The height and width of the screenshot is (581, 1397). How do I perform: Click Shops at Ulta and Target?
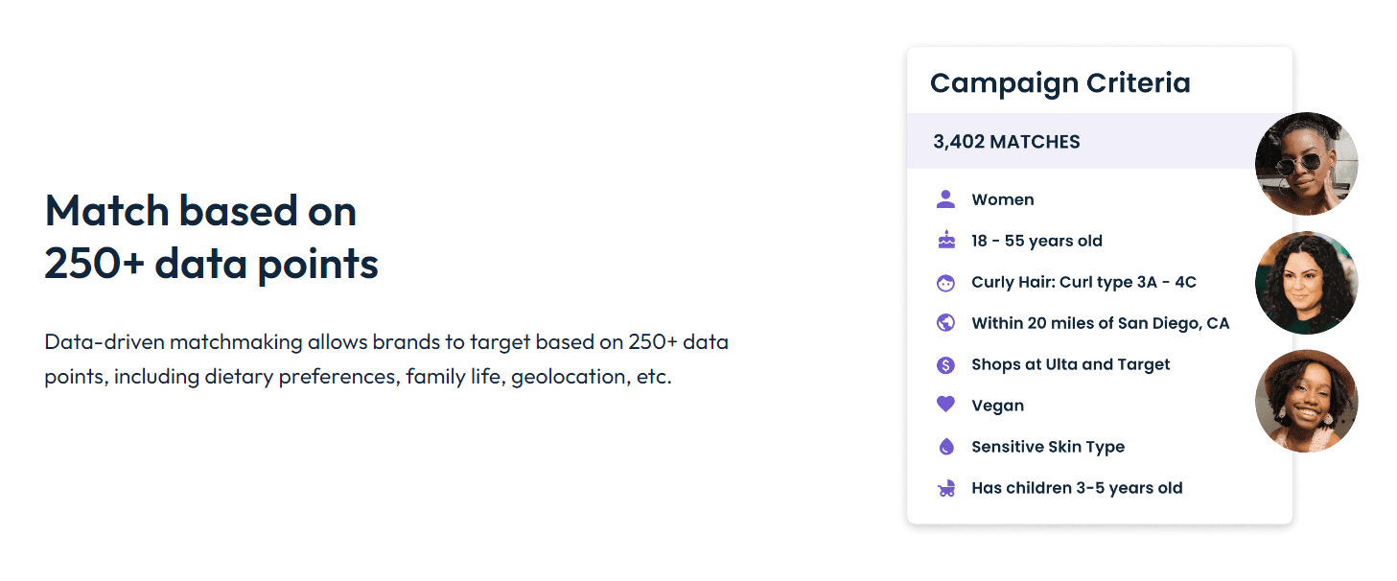[x=1070, y=364]
